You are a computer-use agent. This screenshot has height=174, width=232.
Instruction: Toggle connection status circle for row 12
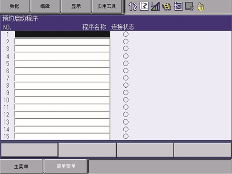[126, 115]
